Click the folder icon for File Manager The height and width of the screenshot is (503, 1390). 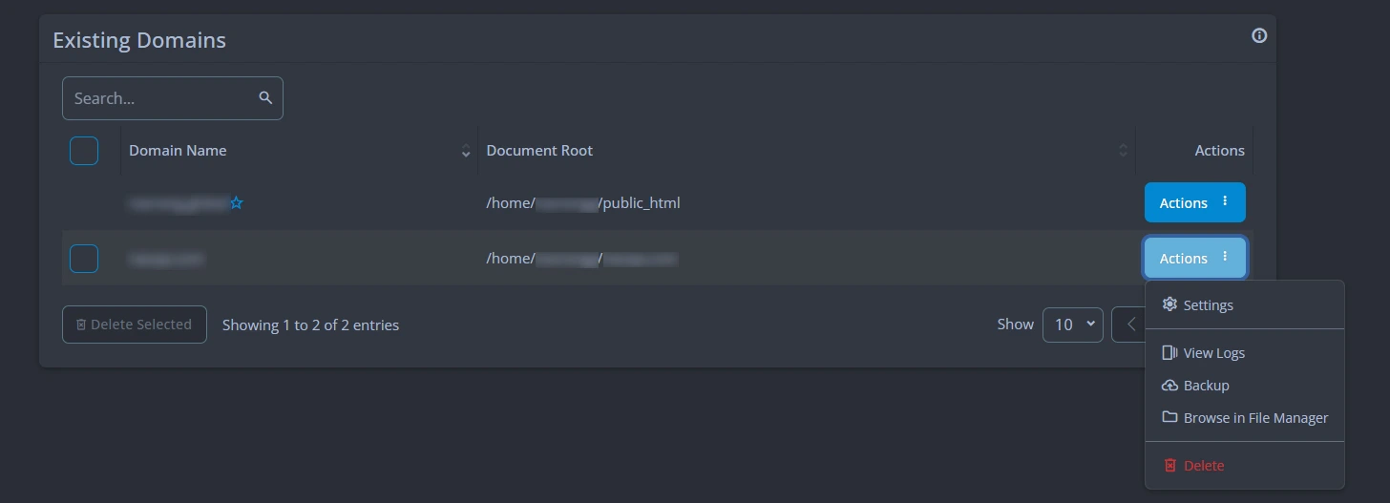click(1169, 417)
